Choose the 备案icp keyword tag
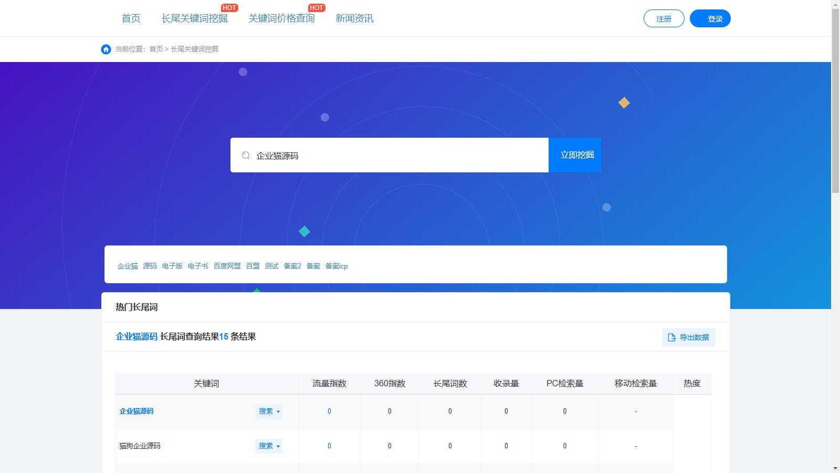Viewport: 840px width, 473px height. click(336, 266)
